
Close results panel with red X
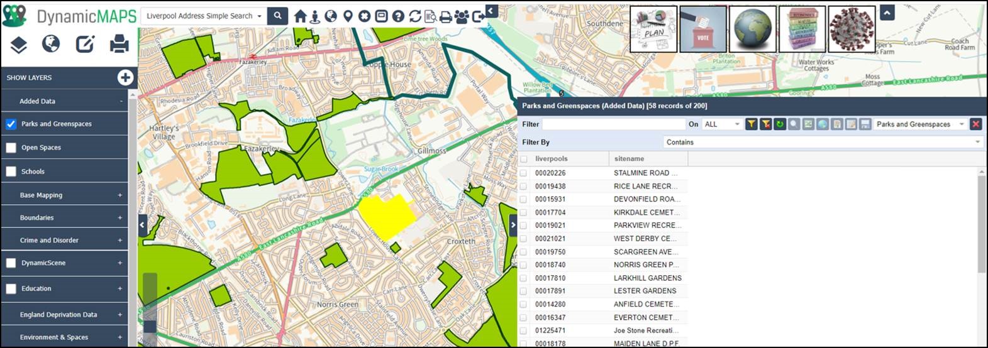tap(976, 124)
